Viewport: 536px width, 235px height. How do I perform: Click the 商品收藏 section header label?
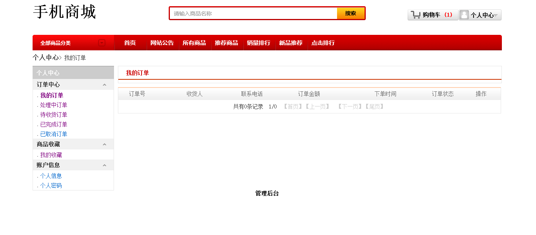[x=48, y=144]
